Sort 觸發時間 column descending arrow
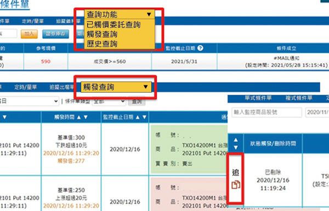 click(x=86, y=117)
